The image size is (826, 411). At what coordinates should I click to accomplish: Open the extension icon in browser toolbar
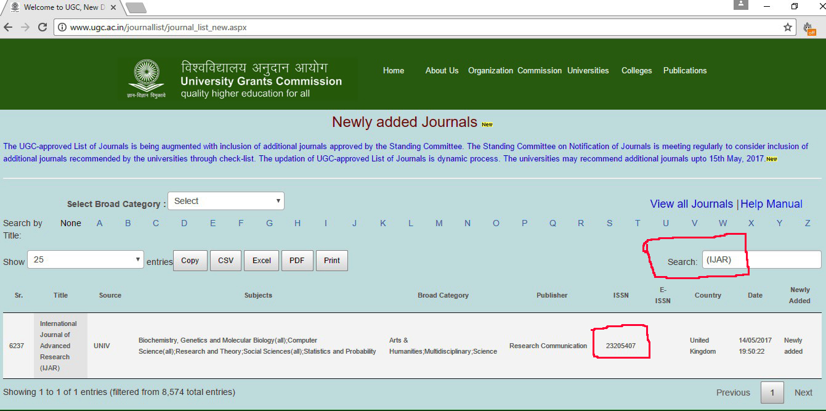(809, 28)
